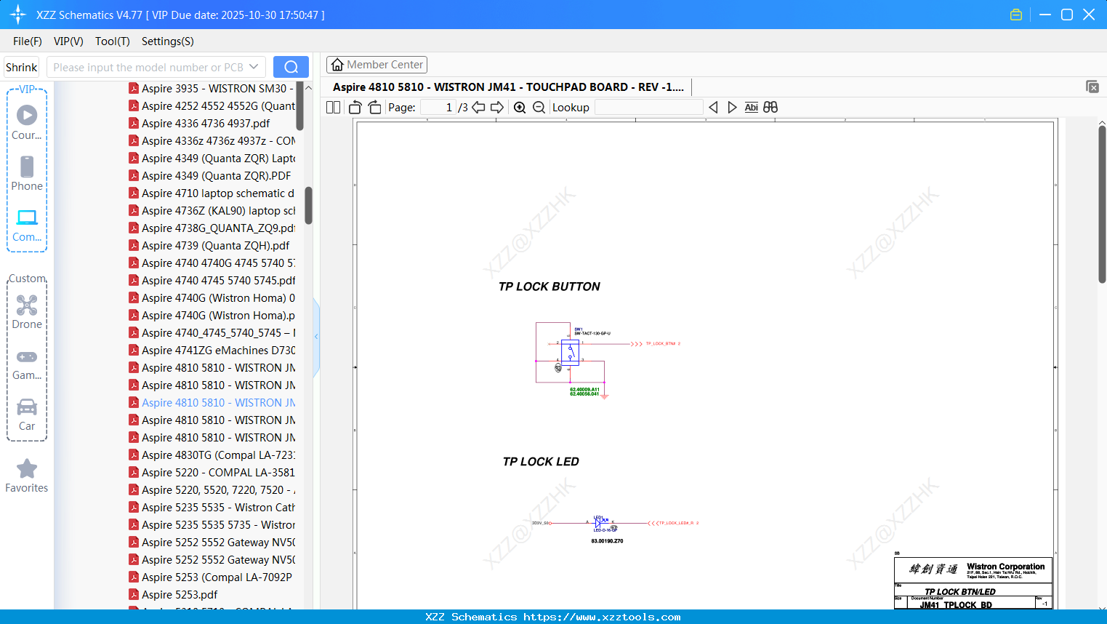Click the Member Center home icon
This screenshot has width=1107, height=624.
pyautogui.click(x=337, y=65)
